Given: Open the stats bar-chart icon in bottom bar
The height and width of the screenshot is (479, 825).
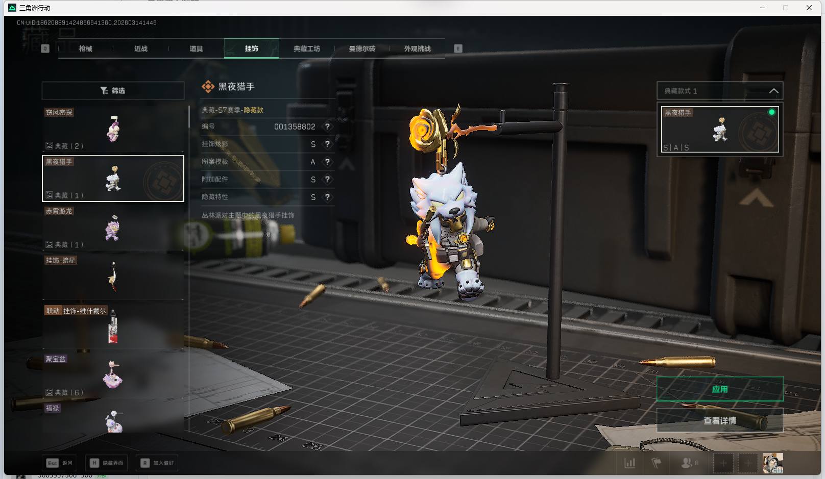Looking at the screenshot, I should coord(630,463).
